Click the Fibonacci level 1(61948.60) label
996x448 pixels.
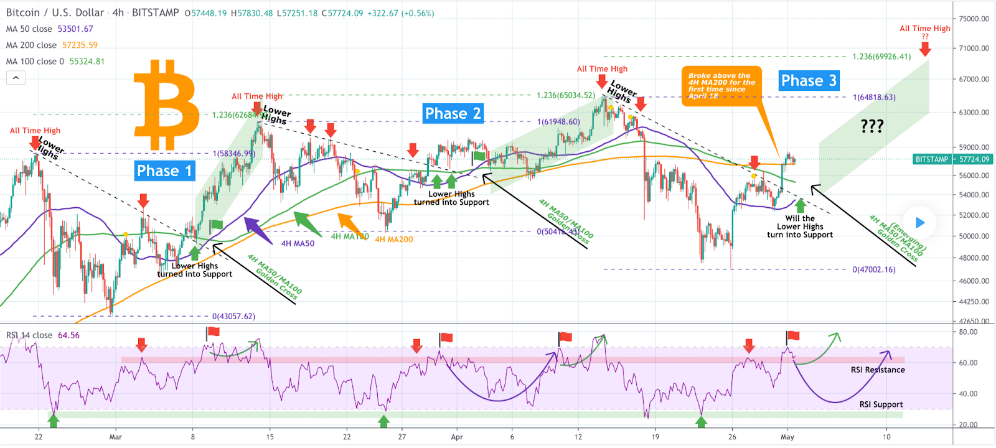point(558,122)
